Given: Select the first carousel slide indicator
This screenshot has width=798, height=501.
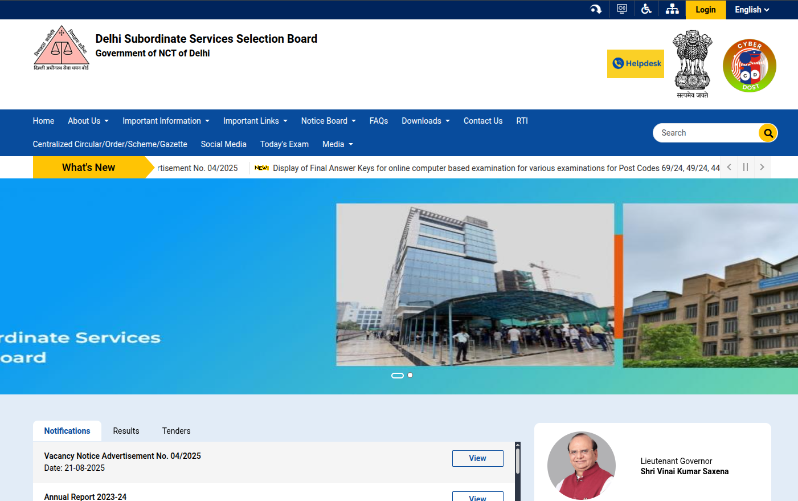Looking at the screenshot, I should pyautogui.click(x=398, y=375).
